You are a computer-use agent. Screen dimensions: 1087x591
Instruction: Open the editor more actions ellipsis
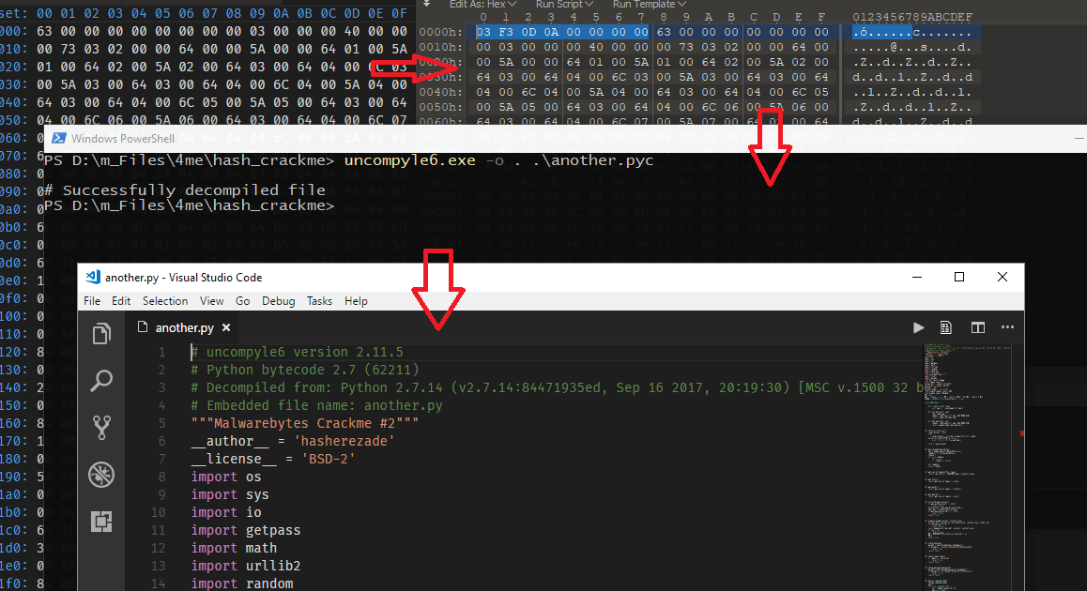1007,327
